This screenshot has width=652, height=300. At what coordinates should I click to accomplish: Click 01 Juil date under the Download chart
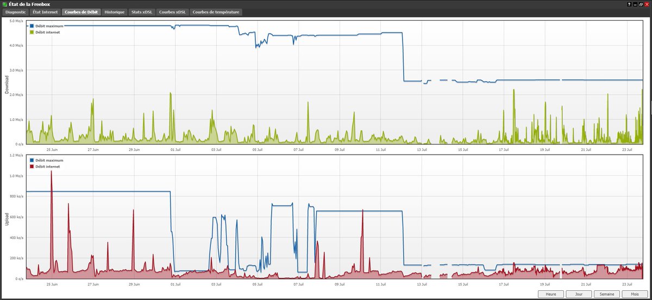click(175, 149)
